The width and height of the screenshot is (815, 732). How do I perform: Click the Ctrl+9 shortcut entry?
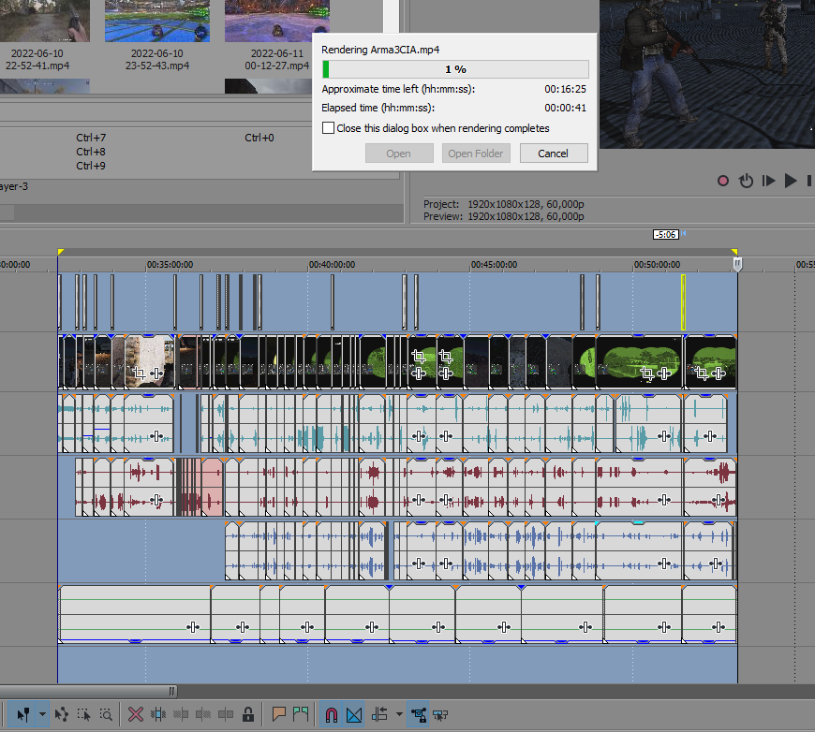pos(91,166)
